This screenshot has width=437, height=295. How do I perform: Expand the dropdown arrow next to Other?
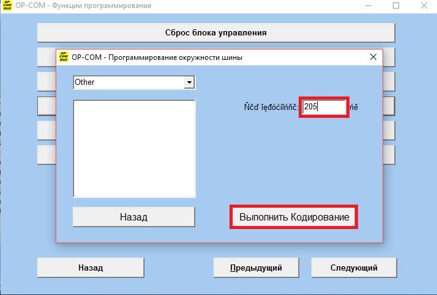click(189, 82)
